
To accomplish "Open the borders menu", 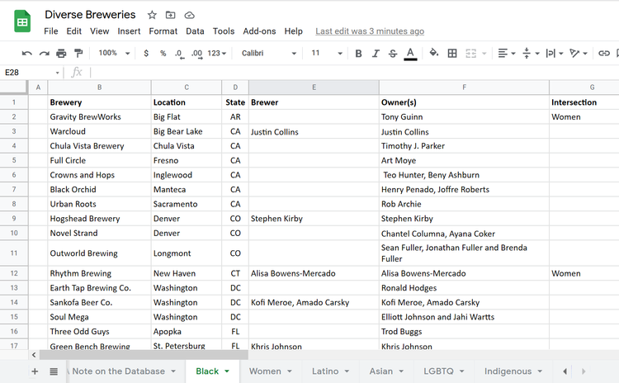I will (x=452, y=54).
